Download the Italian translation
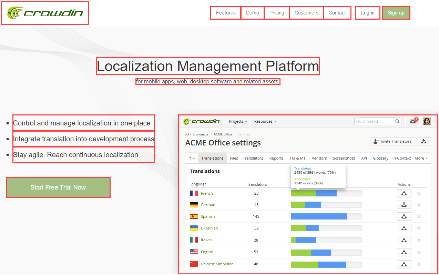Screen dimensions: 439x275 [x=404, y=240]
